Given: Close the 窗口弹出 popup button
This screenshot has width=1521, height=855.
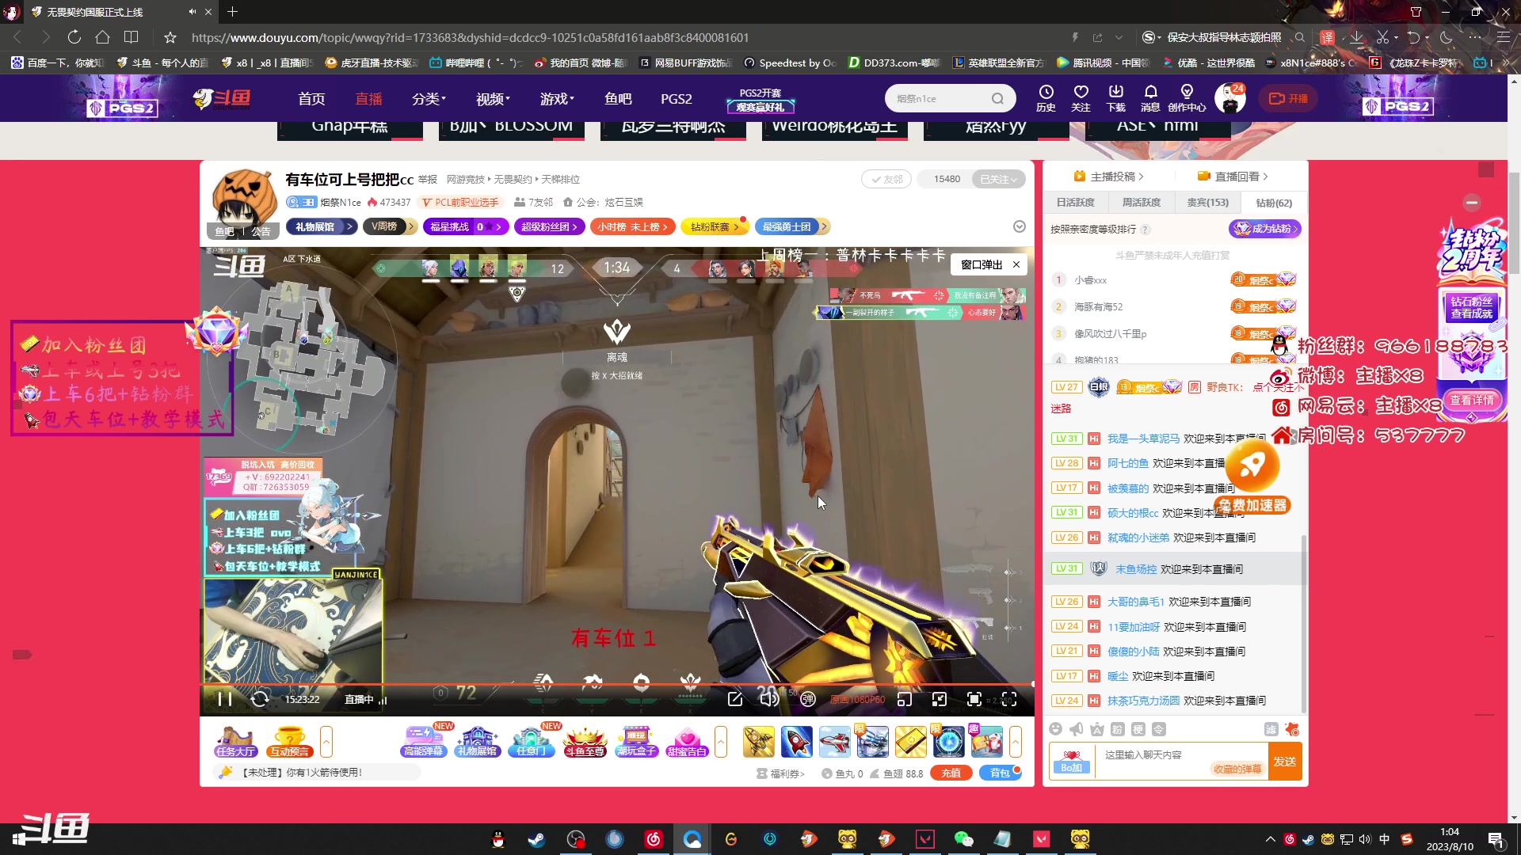Looking at the screenshot, I should tap(1016, 264).
